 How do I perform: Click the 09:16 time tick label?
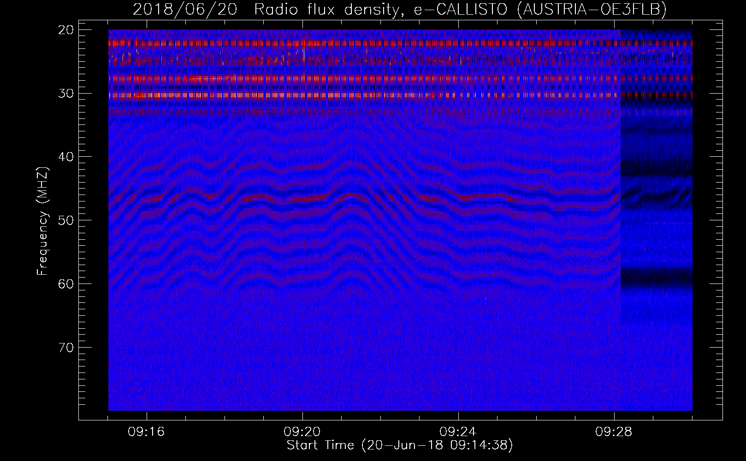[x=147, y=432]
